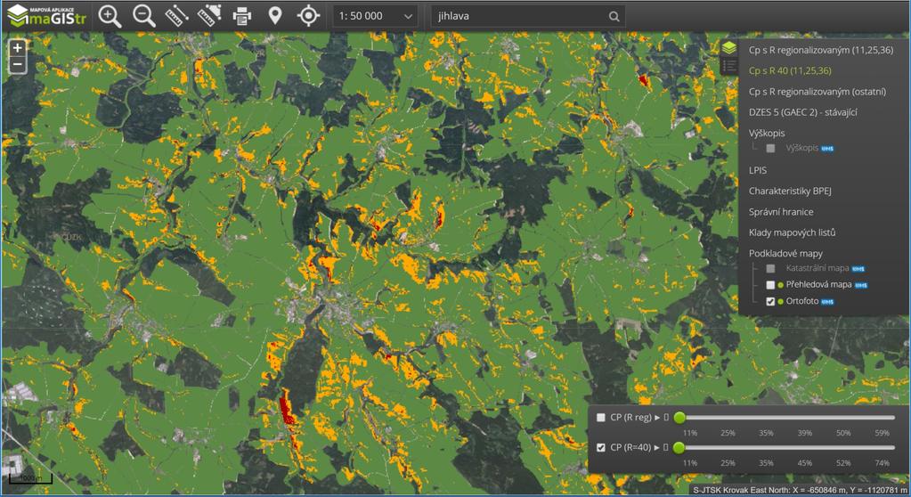Image resolution: width=911 pixels, height=497 pixels.
Task: Click the Přehledová mapa layer label
Action: (x=818, y=285)
